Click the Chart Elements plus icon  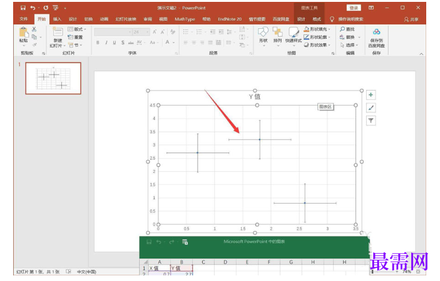371,95
